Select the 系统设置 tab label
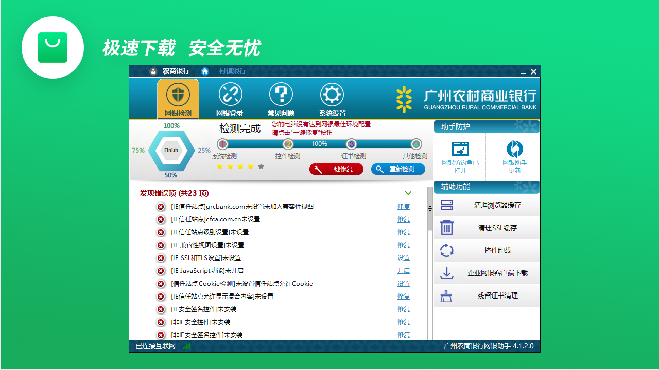 point(333,113)
